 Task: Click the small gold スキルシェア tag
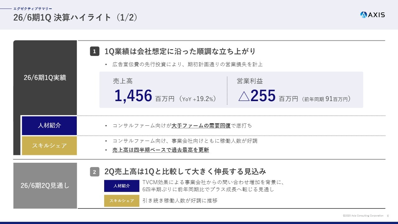pos(122,201)
